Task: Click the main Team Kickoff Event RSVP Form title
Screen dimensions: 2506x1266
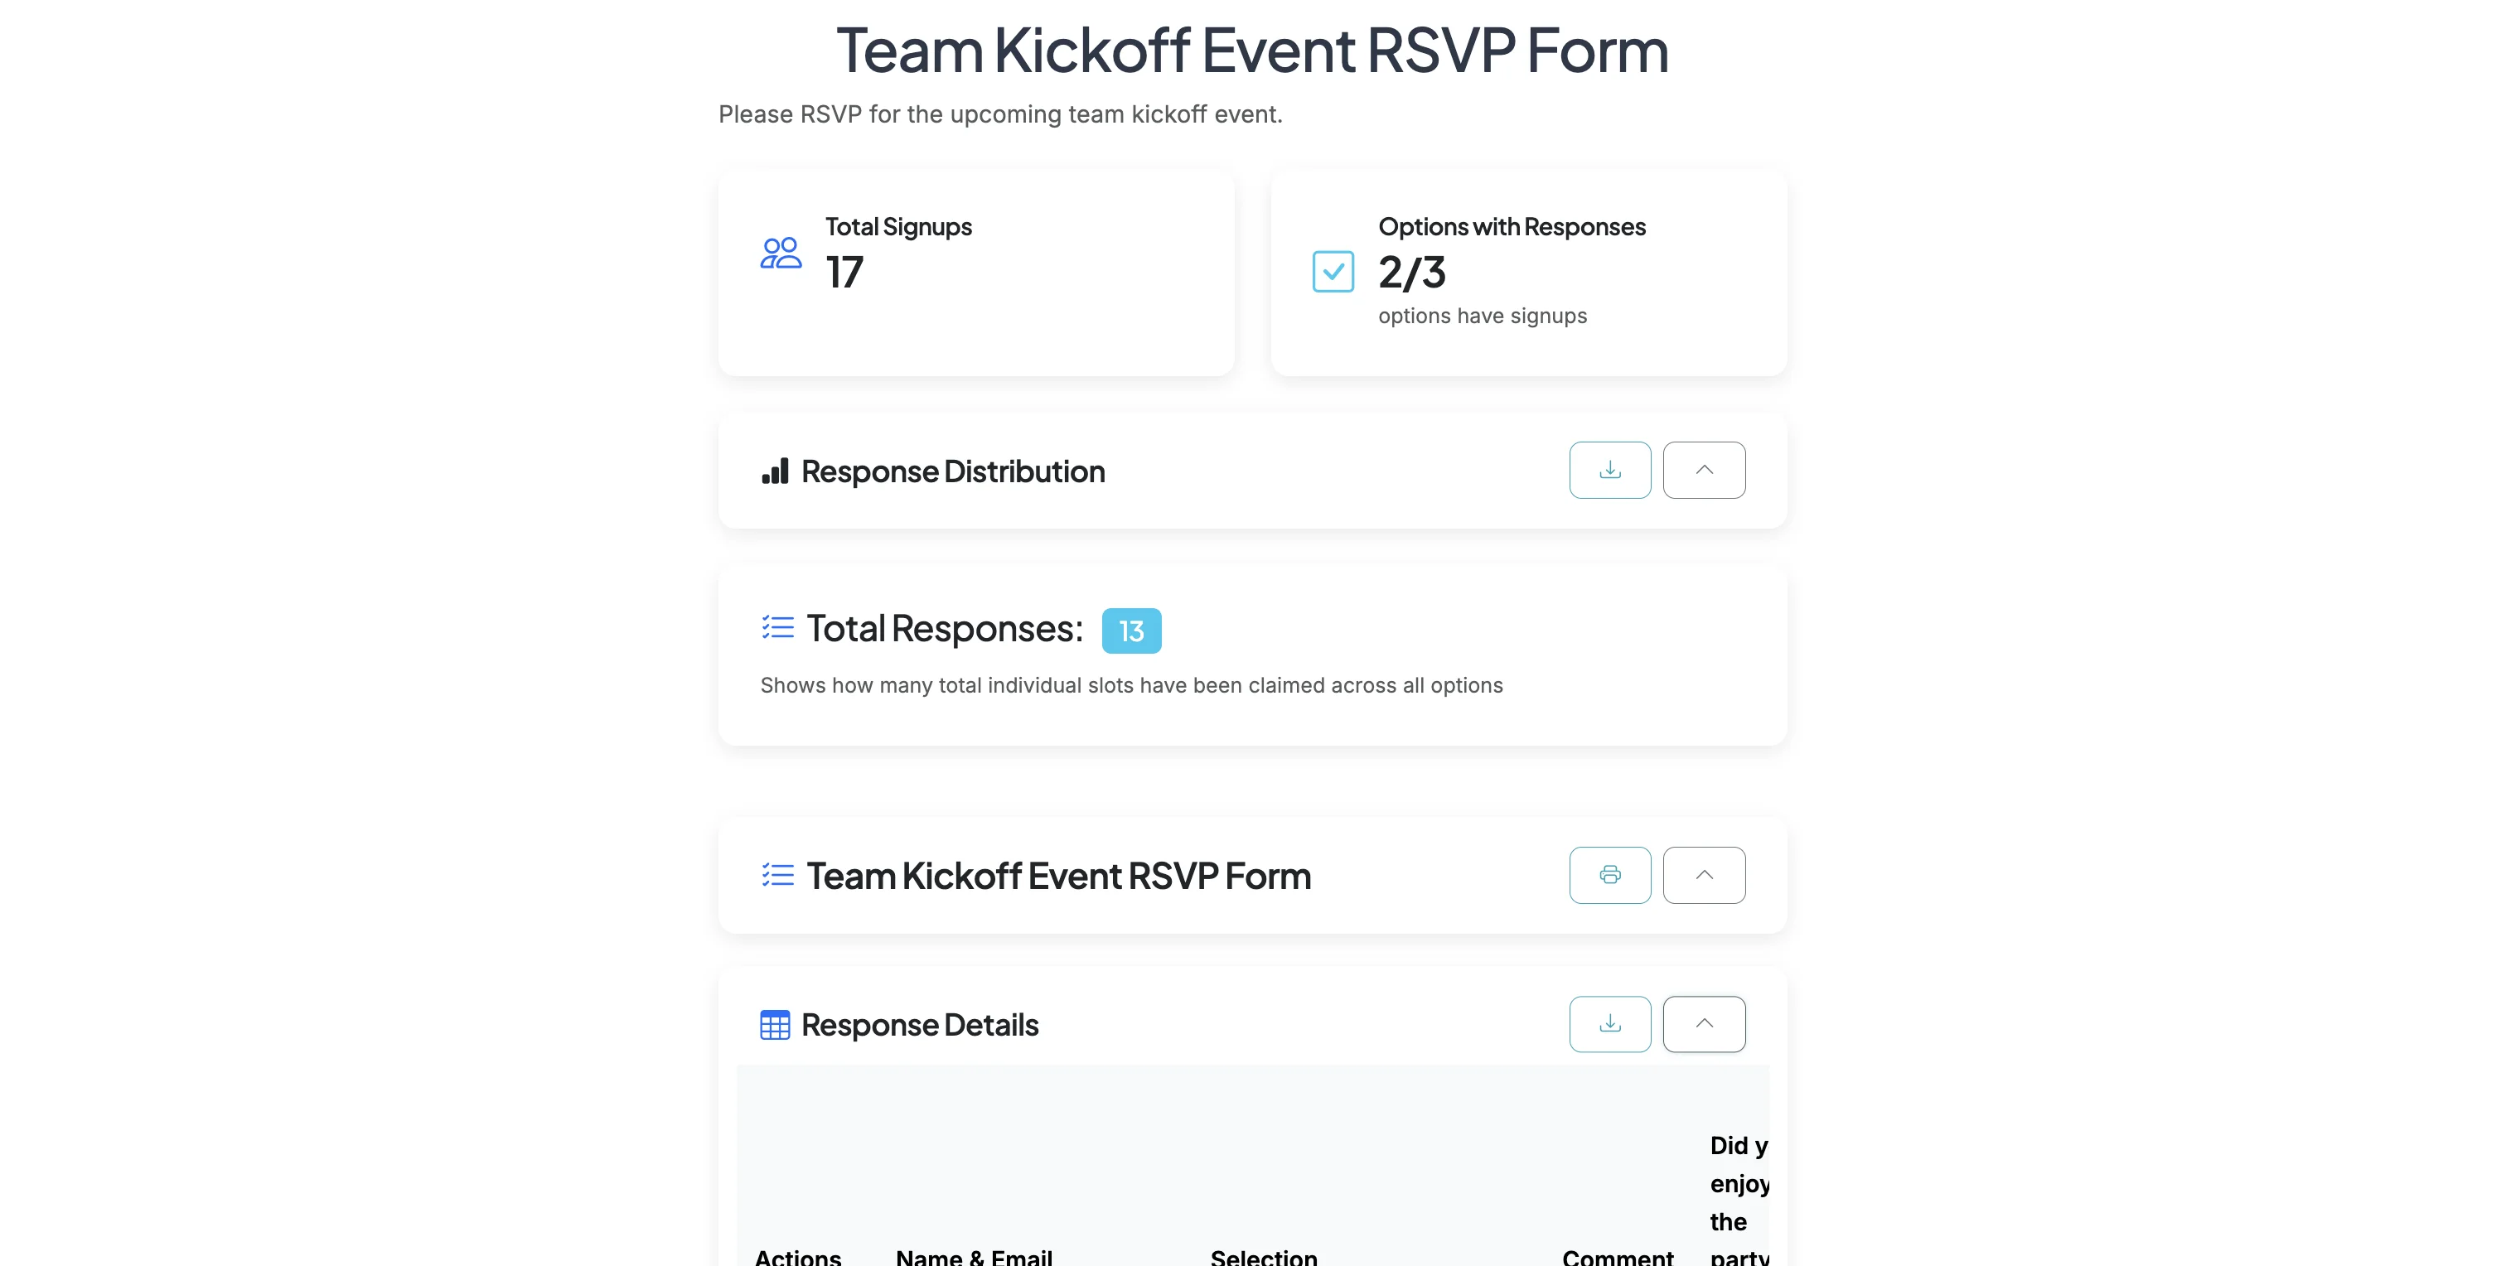Action: (1252, 51)
